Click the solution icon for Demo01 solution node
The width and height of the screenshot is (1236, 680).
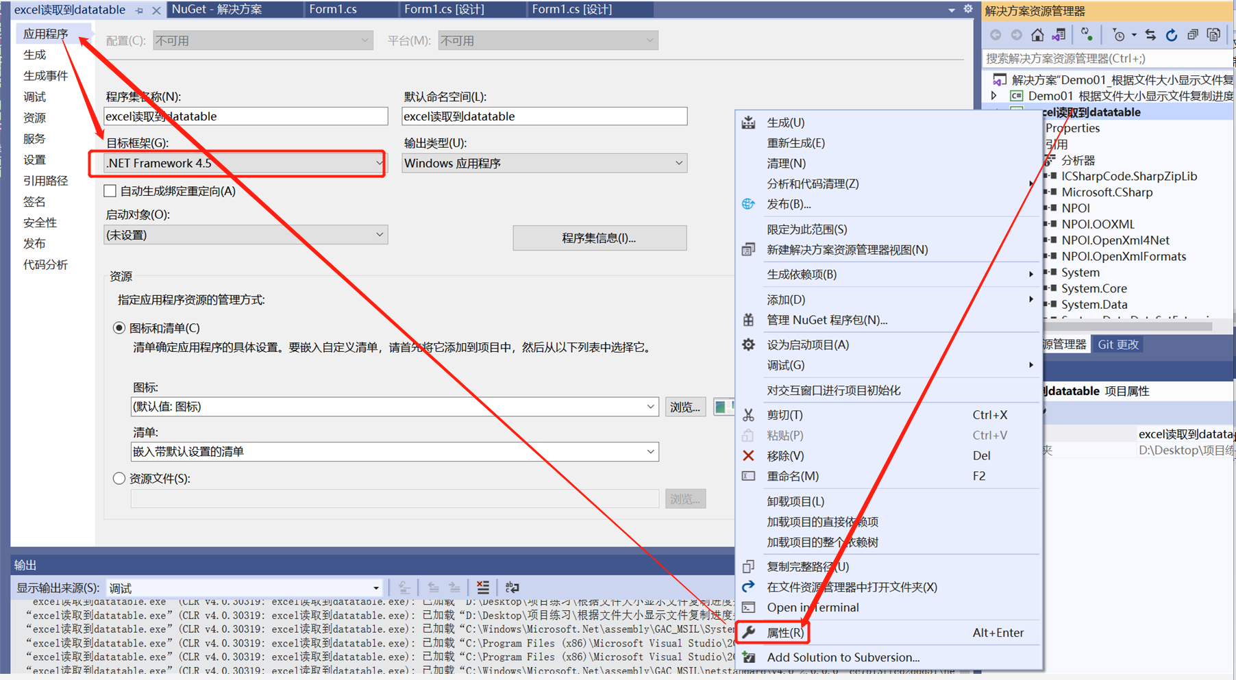click(x=1000, y=80)
